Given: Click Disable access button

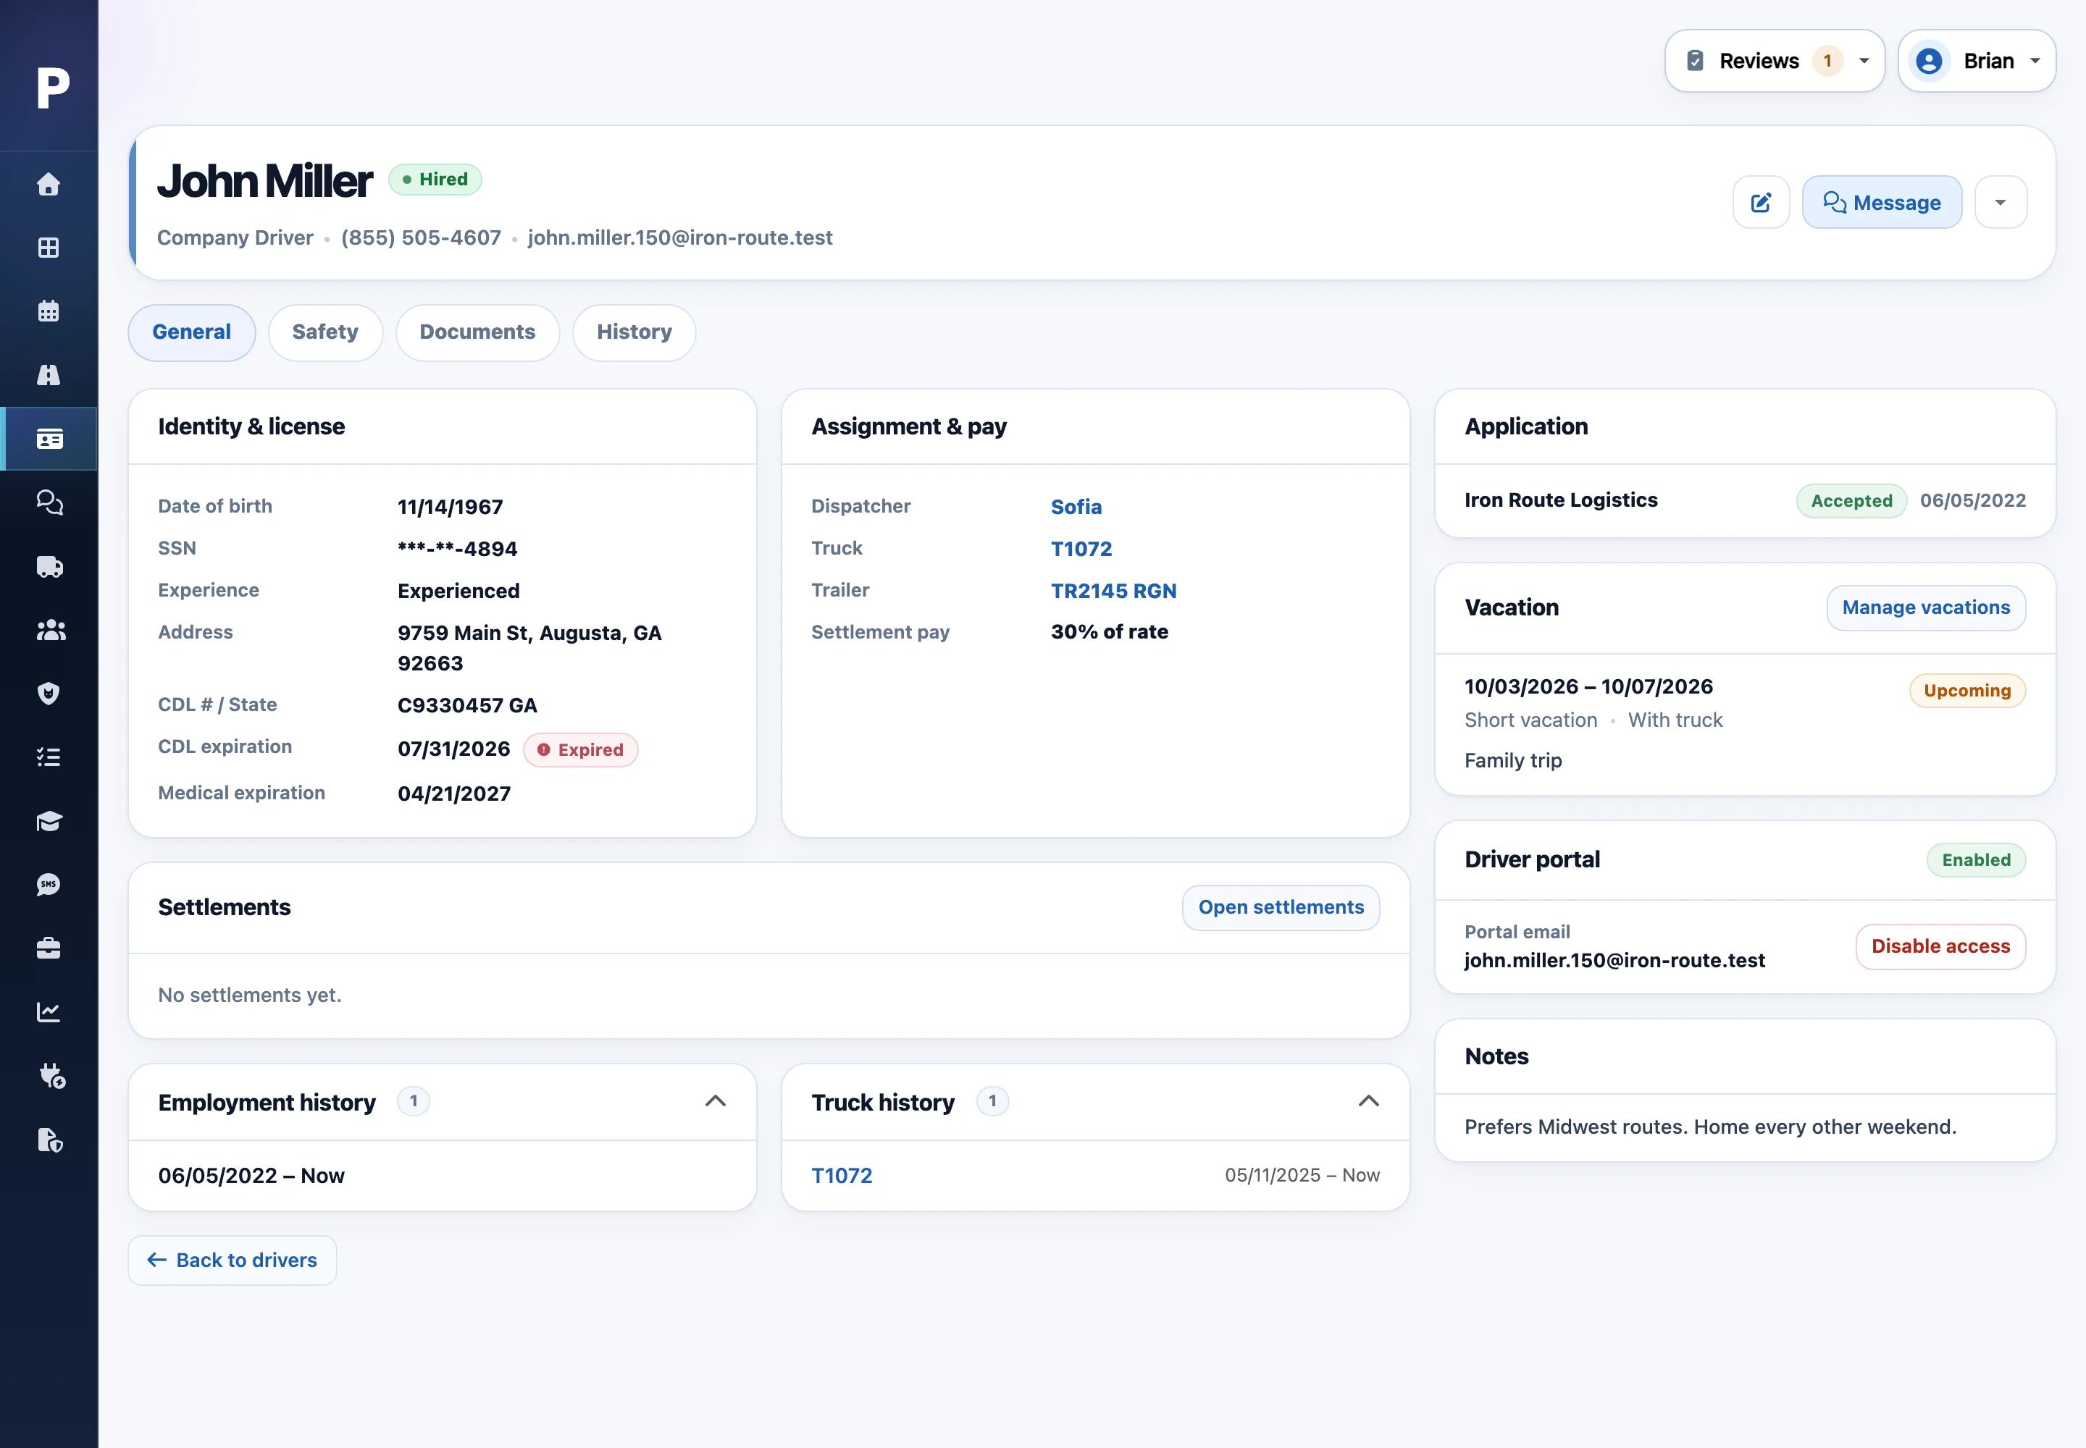Looking at the screenshot, I should click(1940, 946).
